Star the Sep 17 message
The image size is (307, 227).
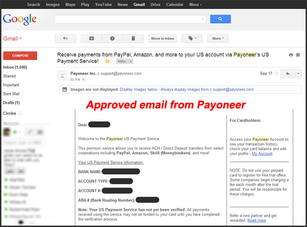point(276,73)
